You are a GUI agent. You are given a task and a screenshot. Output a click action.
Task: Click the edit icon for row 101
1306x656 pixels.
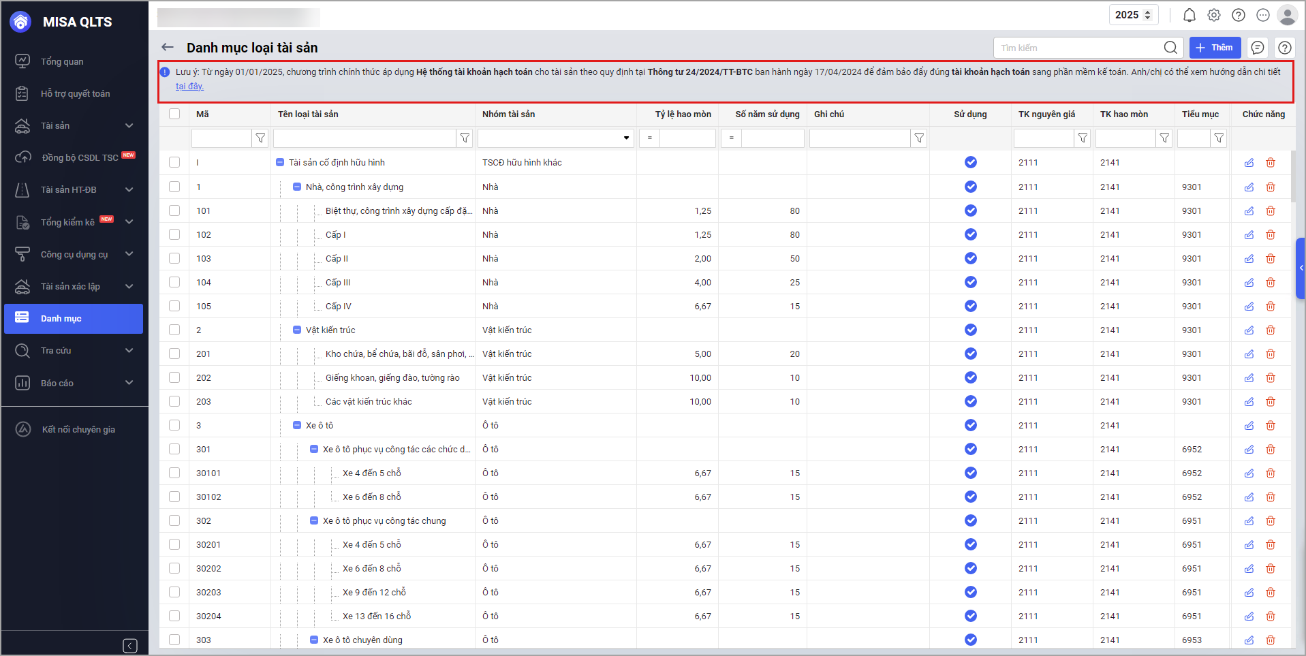[1249, 211]
